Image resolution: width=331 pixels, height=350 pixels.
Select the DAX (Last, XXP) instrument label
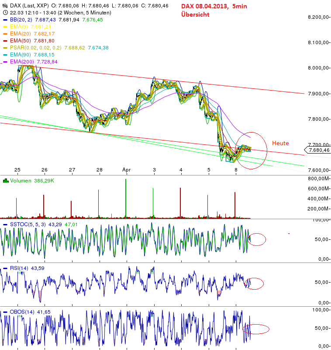tap(29, 6)
